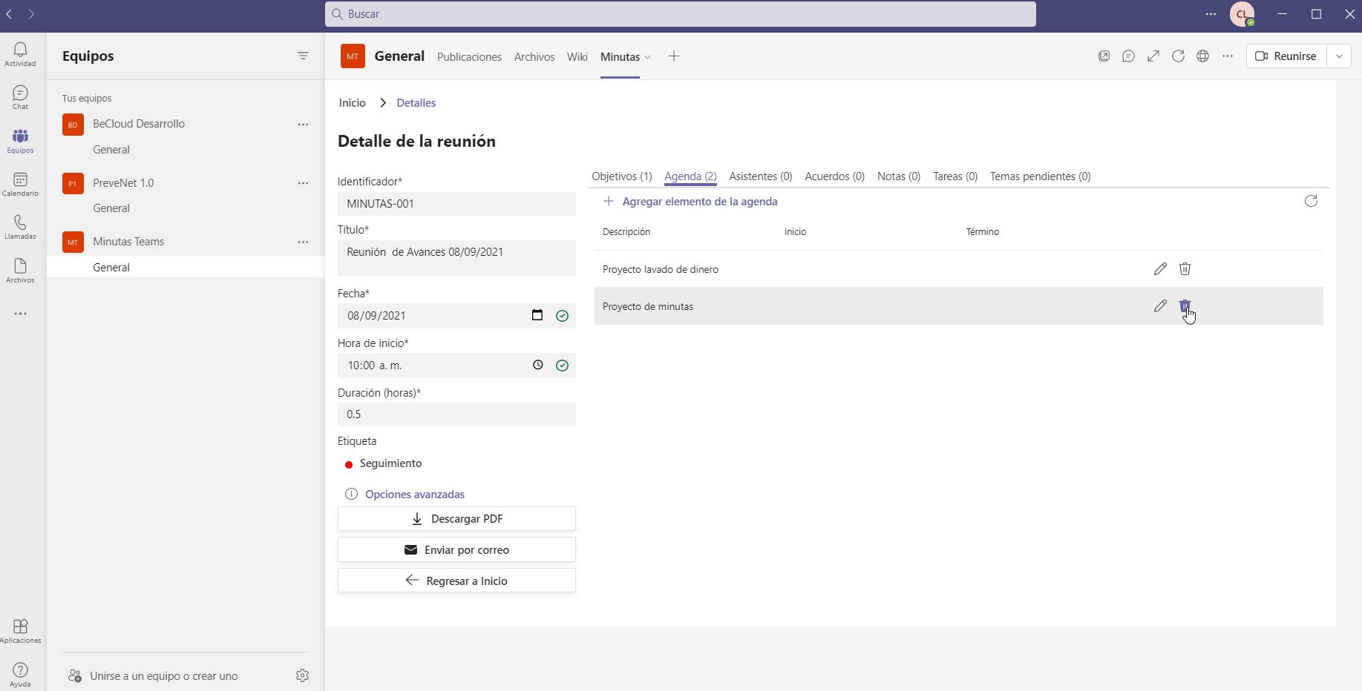The width and height of the screenshot is (1362, 691).
Task: Click the Seguimiento red label dot
Action: point(349,465)
